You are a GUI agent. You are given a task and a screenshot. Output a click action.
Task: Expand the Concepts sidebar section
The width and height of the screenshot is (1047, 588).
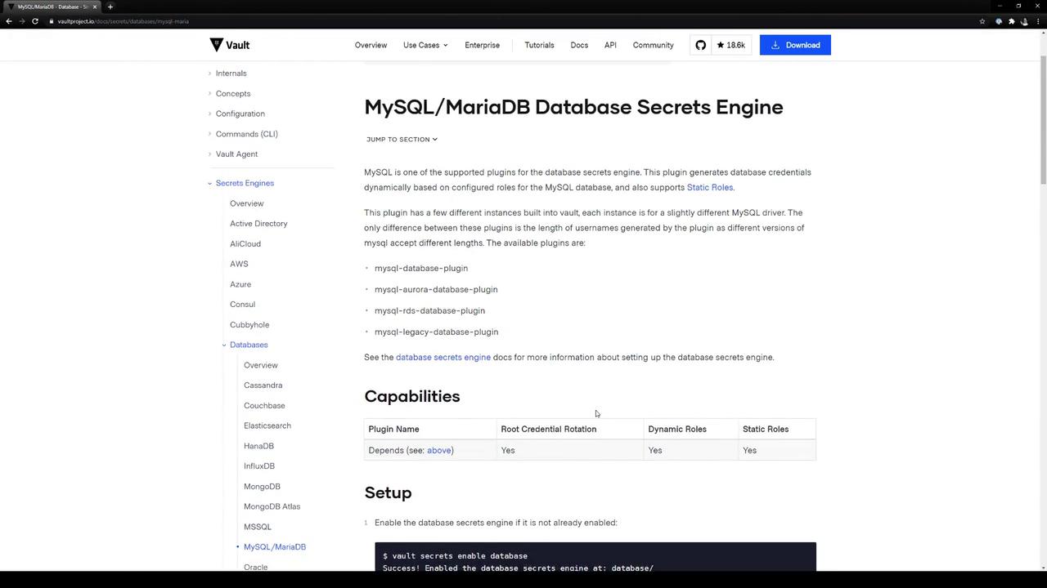click(x=233, y=94)
